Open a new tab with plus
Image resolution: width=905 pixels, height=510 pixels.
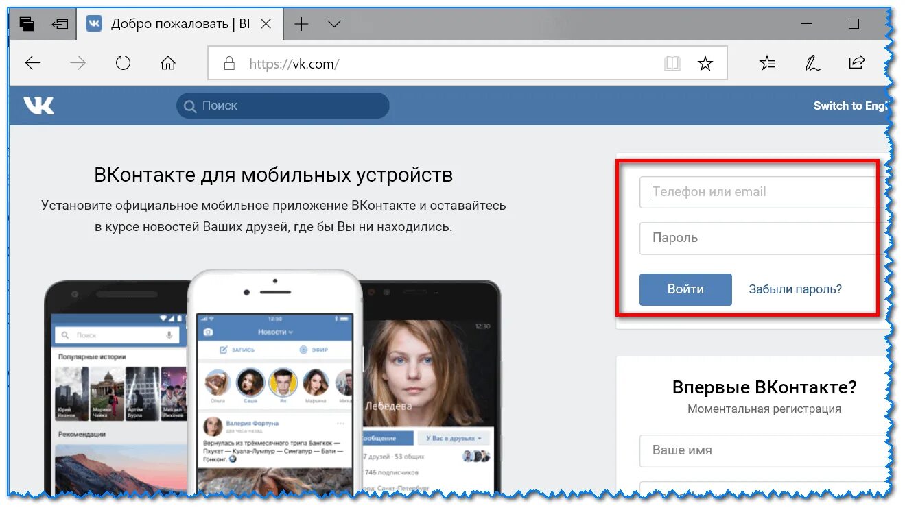coord(301,24)
